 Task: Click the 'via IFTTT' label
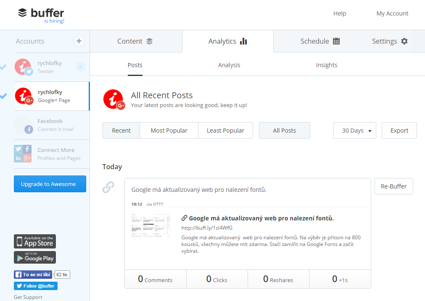[155, 204]
